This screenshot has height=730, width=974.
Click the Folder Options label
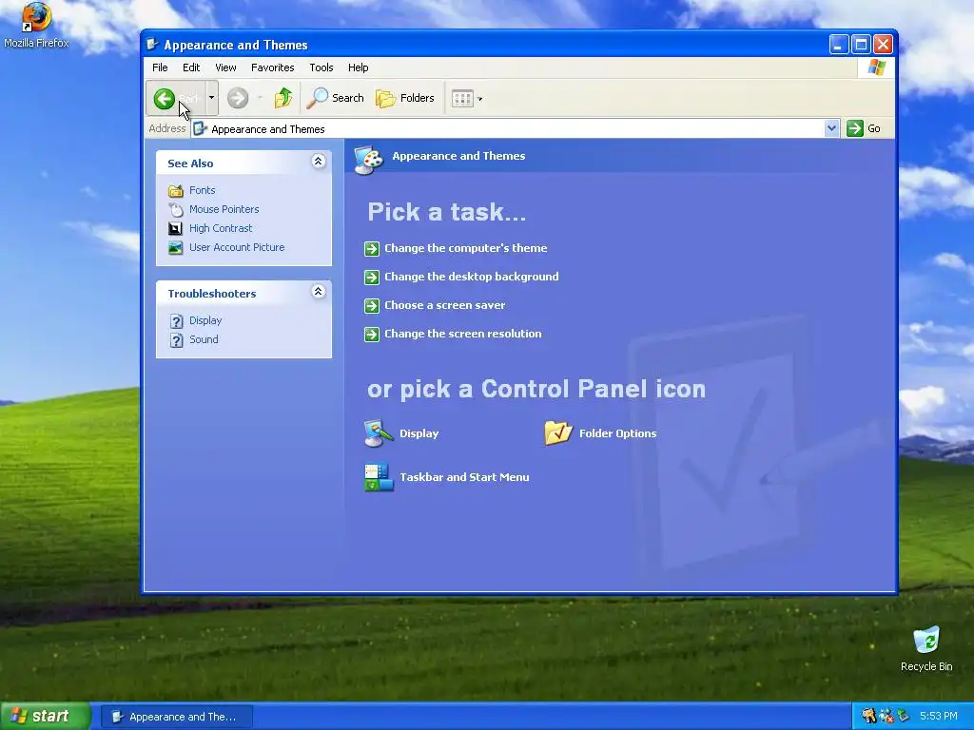617,433
